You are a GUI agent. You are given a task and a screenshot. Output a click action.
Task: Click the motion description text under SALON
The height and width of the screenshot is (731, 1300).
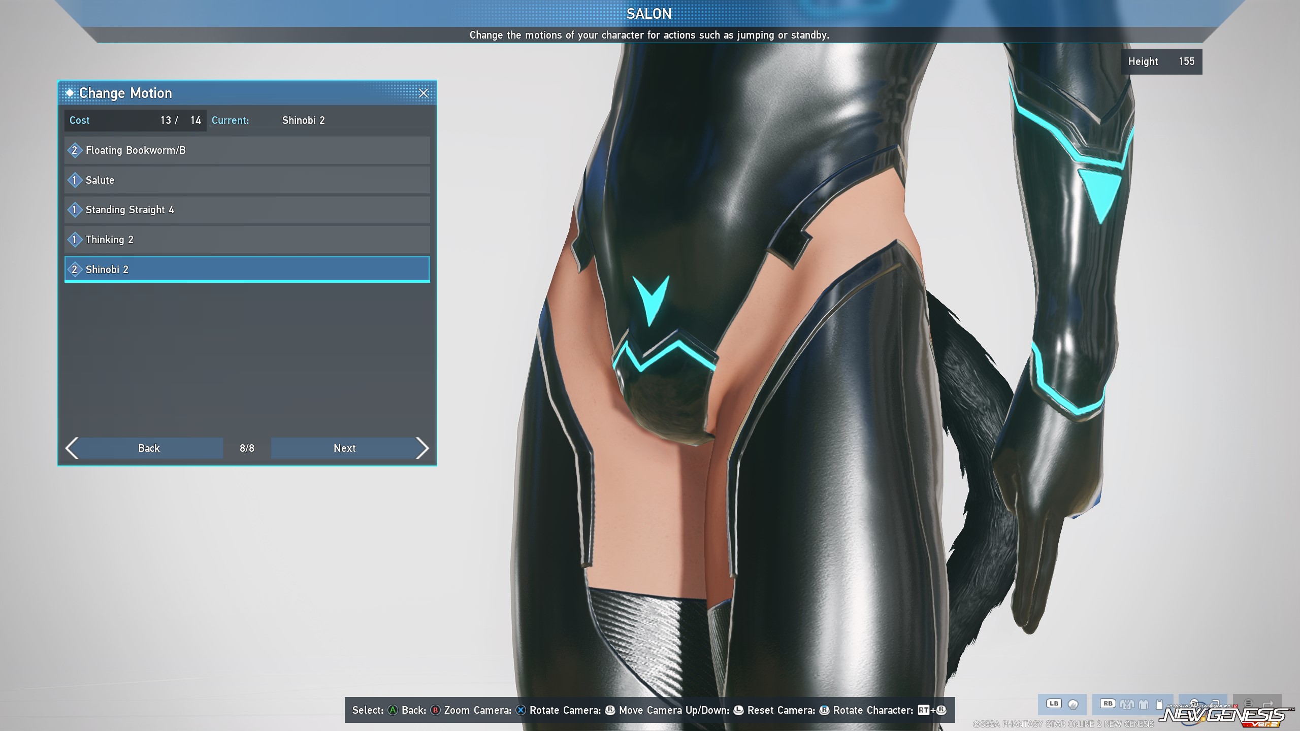tap(649, 35)
